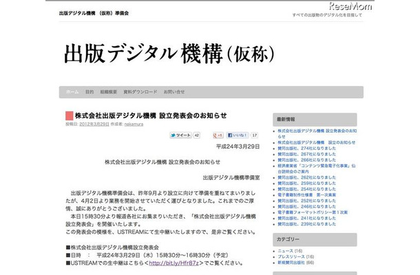The height and width of the screenshot is (275, 420).
Task: Click the ■株式会社出版デジタル機構設立発表会 line
Action: click(112, 247)
